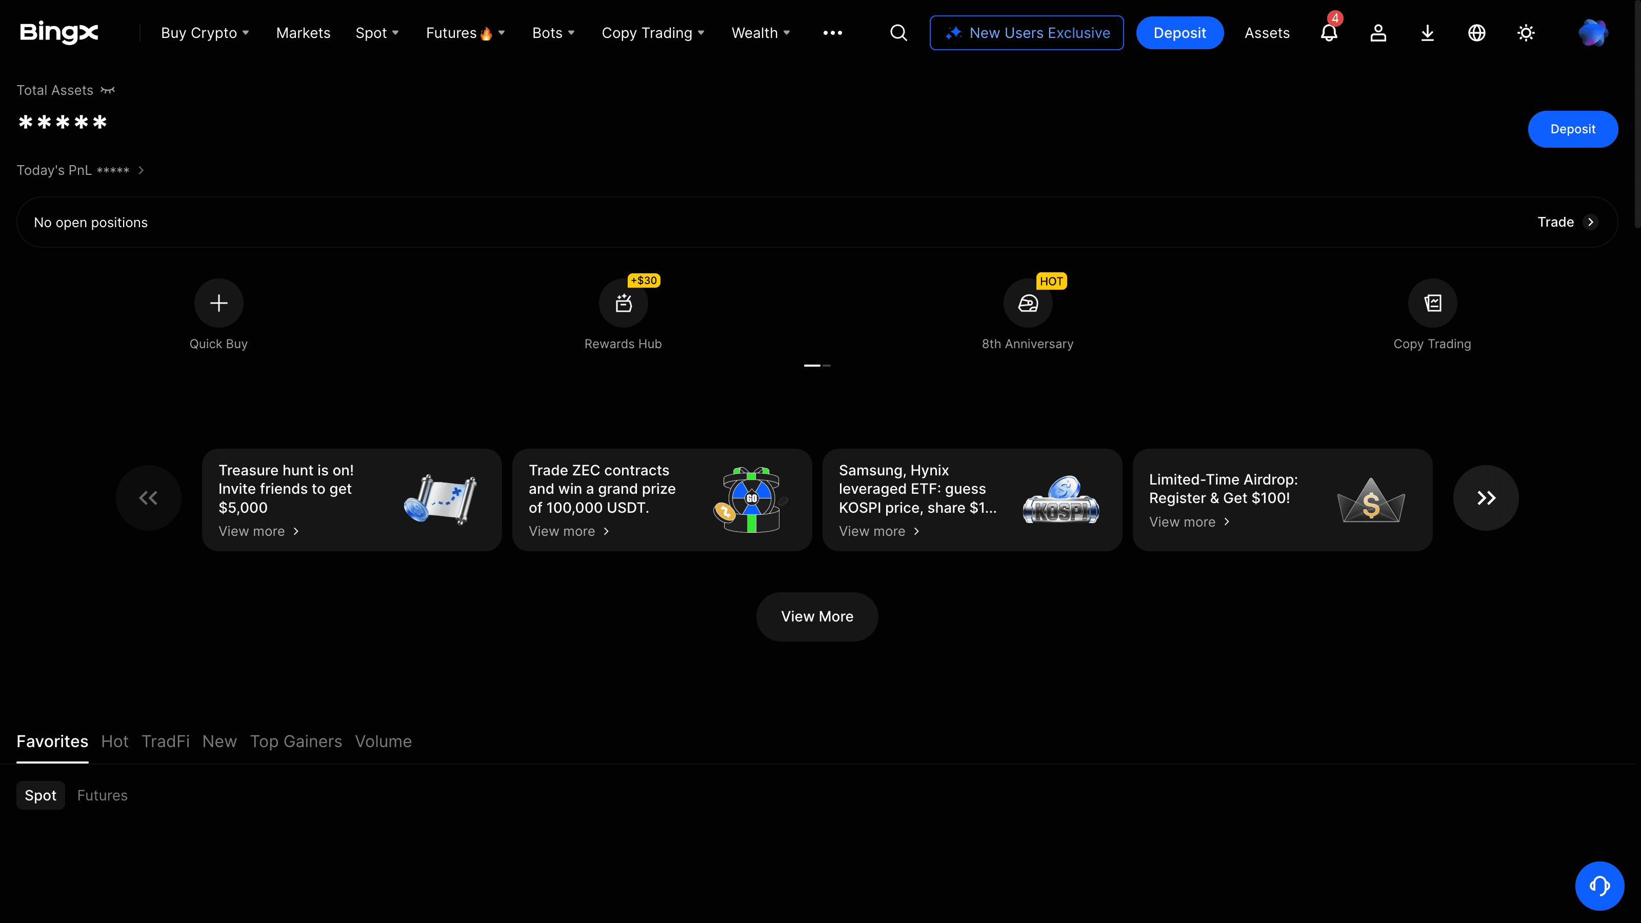Click the View More button
Screen dimensions: 1641x923
817,616
